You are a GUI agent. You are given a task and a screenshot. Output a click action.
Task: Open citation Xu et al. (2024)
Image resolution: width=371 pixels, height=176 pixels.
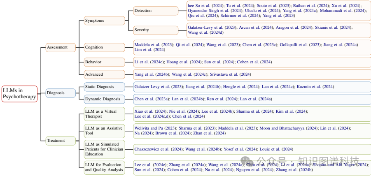[x=346, y=6]
